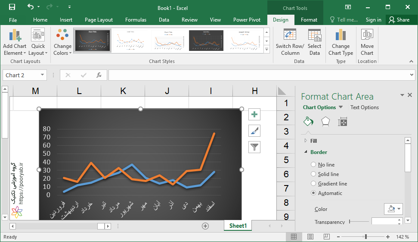Open the Name Box dropdown

click(42, 75)
